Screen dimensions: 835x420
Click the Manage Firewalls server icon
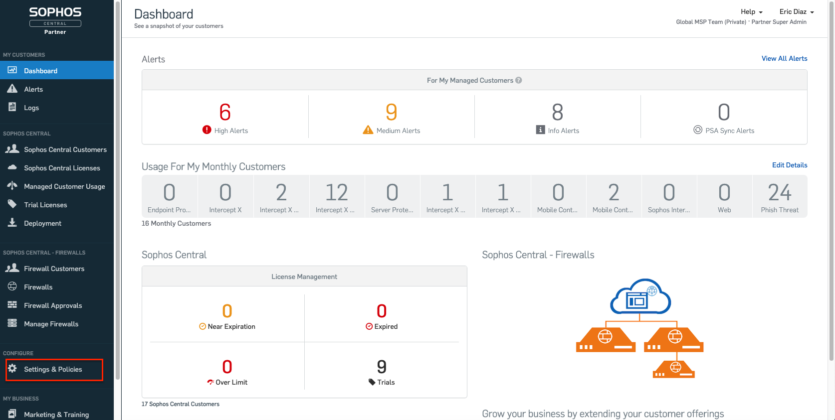[12, 323]
